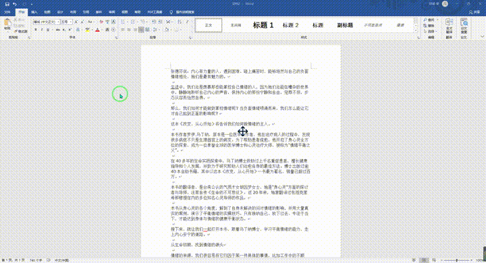Toggle Bold formatting
486x263 pixels.
36,30
